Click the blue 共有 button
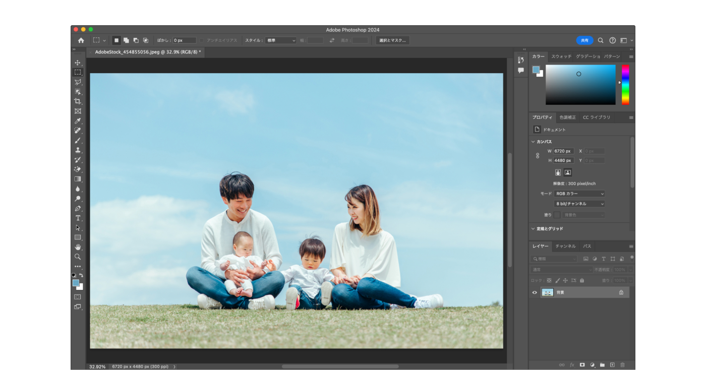This screenshot has height=370, width=706. 584,40
